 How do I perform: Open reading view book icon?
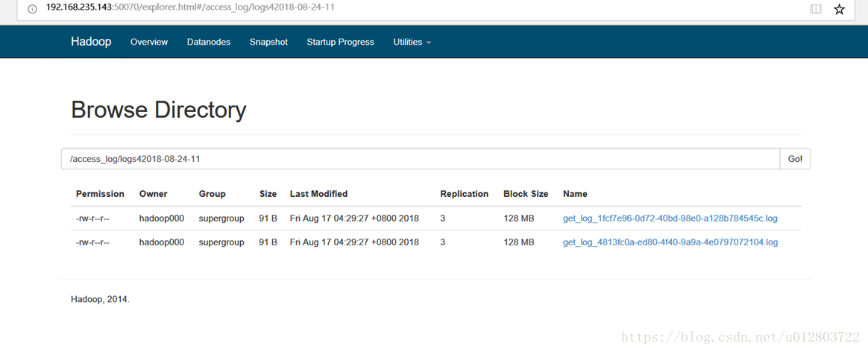click(815, 9)
